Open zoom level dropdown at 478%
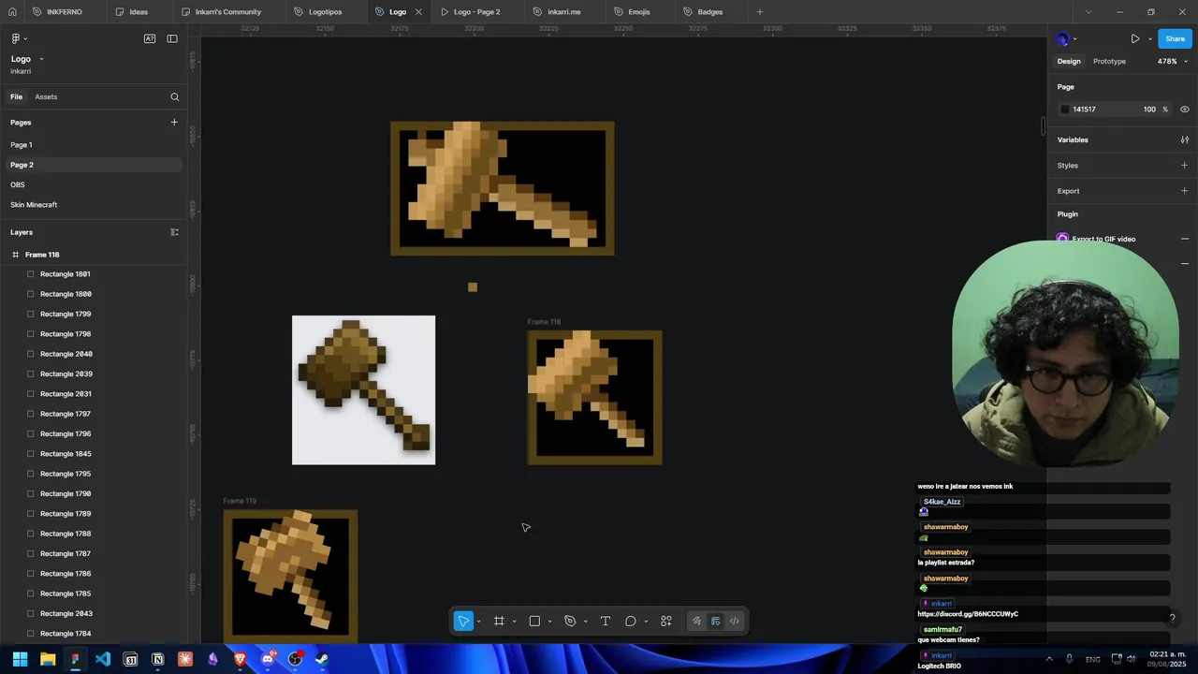The image size is (1198, 674). coord(1172,62)
